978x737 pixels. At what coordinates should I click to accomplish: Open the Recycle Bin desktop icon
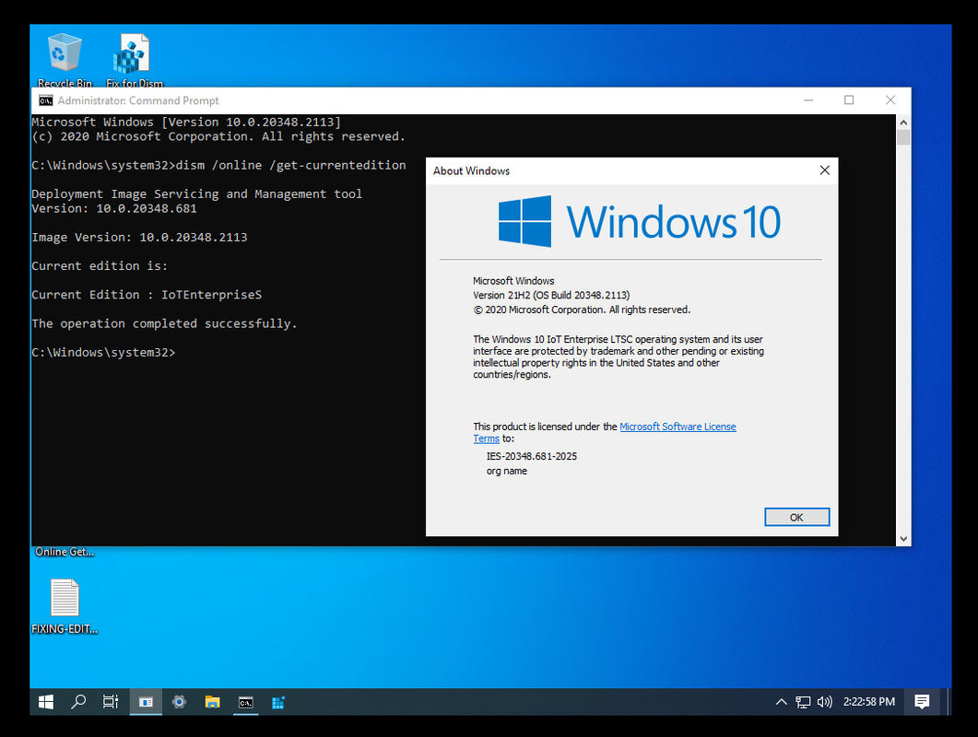pos(65,59)
